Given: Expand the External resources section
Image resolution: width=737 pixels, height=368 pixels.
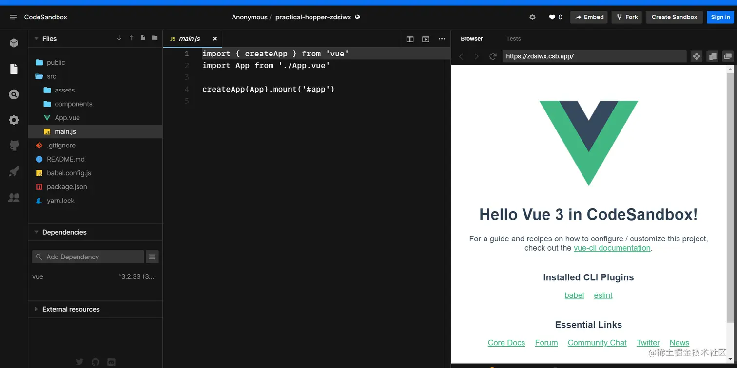Looking at the screenshot, I should pos(36,309).
